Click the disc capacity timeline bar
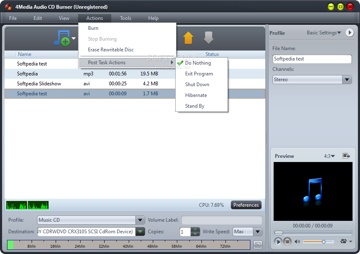This screenshot has height=254, width=360. coord(129,245)
